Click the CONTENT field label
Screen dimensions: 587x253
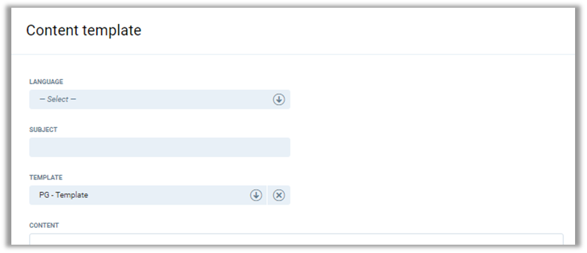pos(44,226)
